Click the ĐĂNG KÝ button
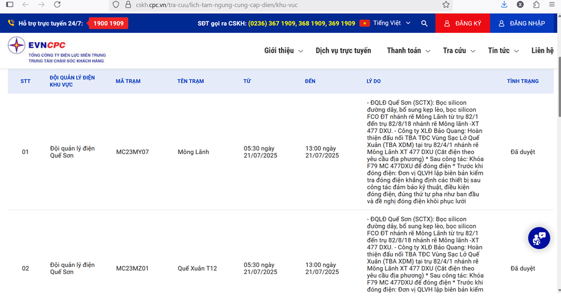Screen dimensions: 561x296 462,24
